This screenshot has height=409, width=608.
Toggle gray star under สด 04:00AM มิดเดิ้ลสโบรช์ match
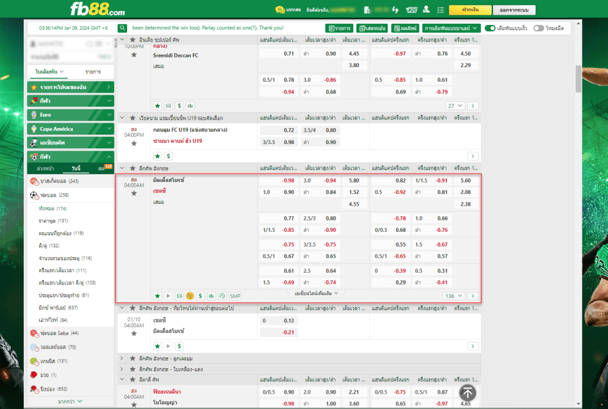(134, 193)
